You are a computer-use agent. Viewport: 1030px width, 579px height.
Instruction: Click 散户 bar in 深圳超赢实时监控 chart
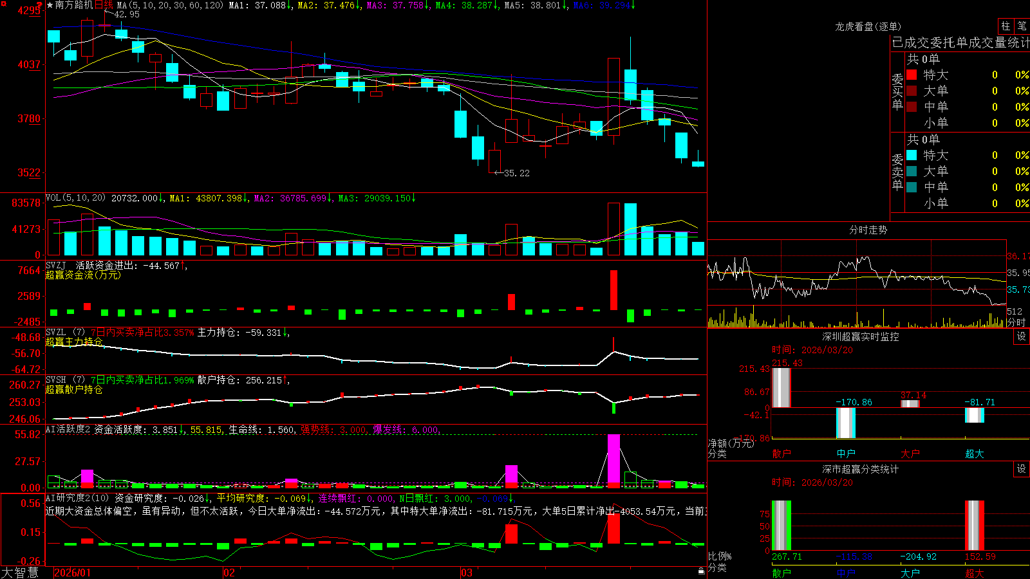coord(781,387)
